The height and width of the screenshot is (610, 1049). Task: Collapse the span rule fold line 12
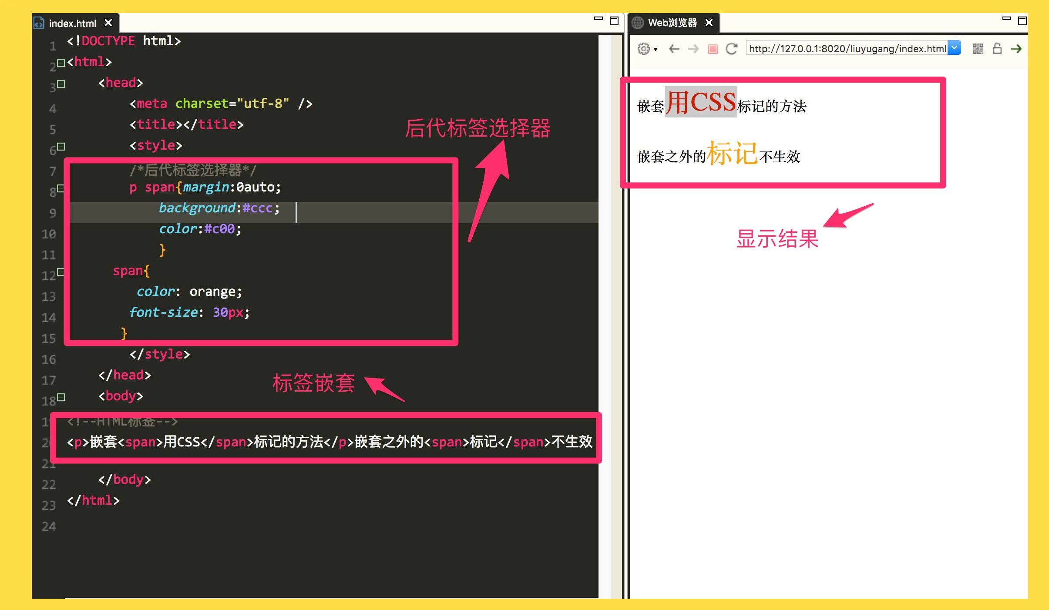61,272
